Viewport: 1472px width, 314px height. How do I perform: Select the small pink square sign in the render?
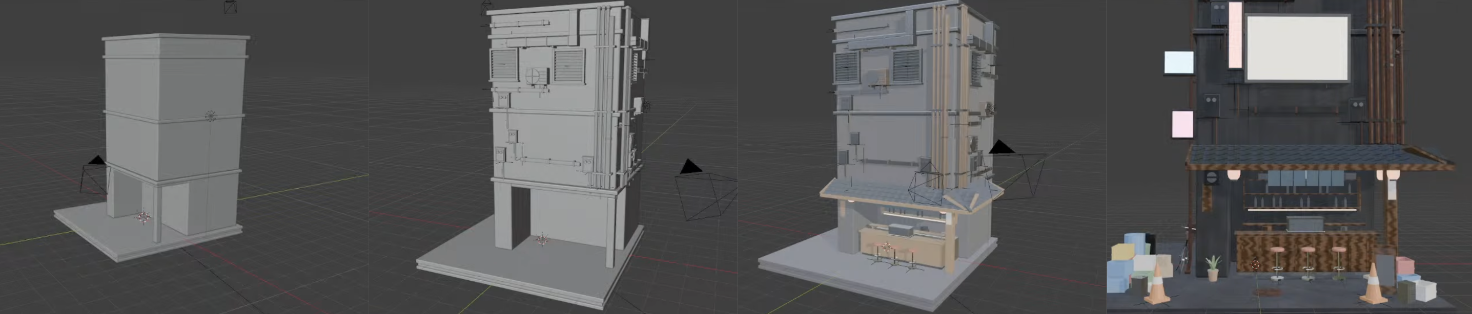1182,124
